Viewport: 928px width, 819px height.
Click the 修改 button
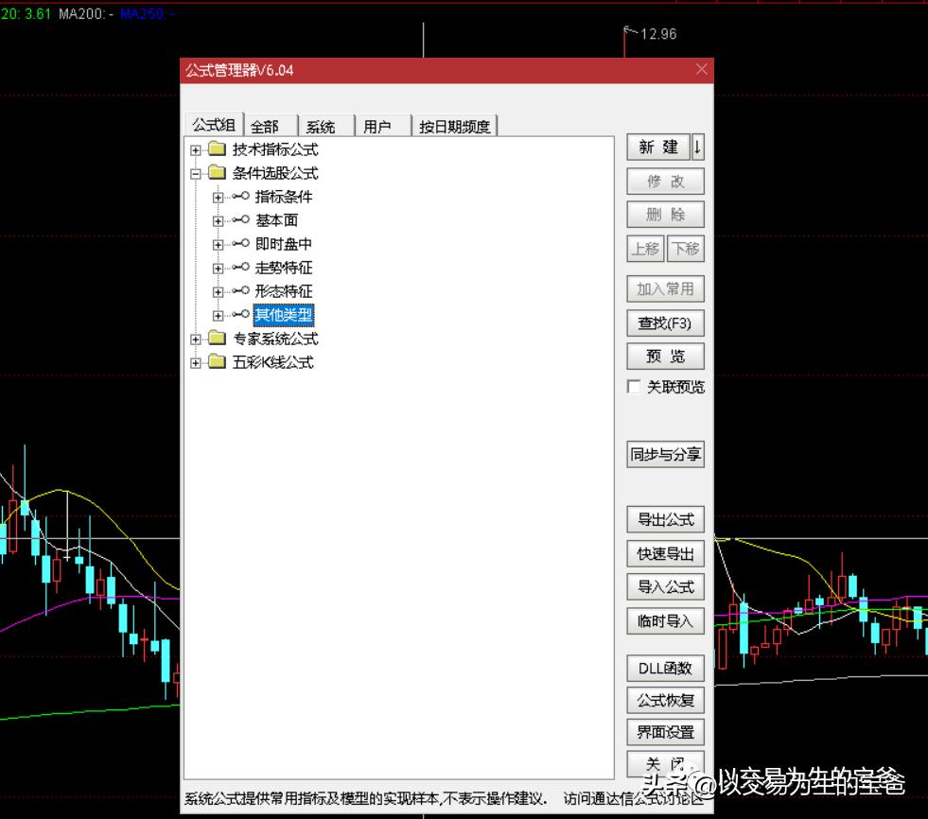pos(665,181)
